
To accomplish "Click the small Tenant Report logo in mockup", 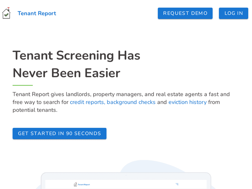I will tap(82, 185).
